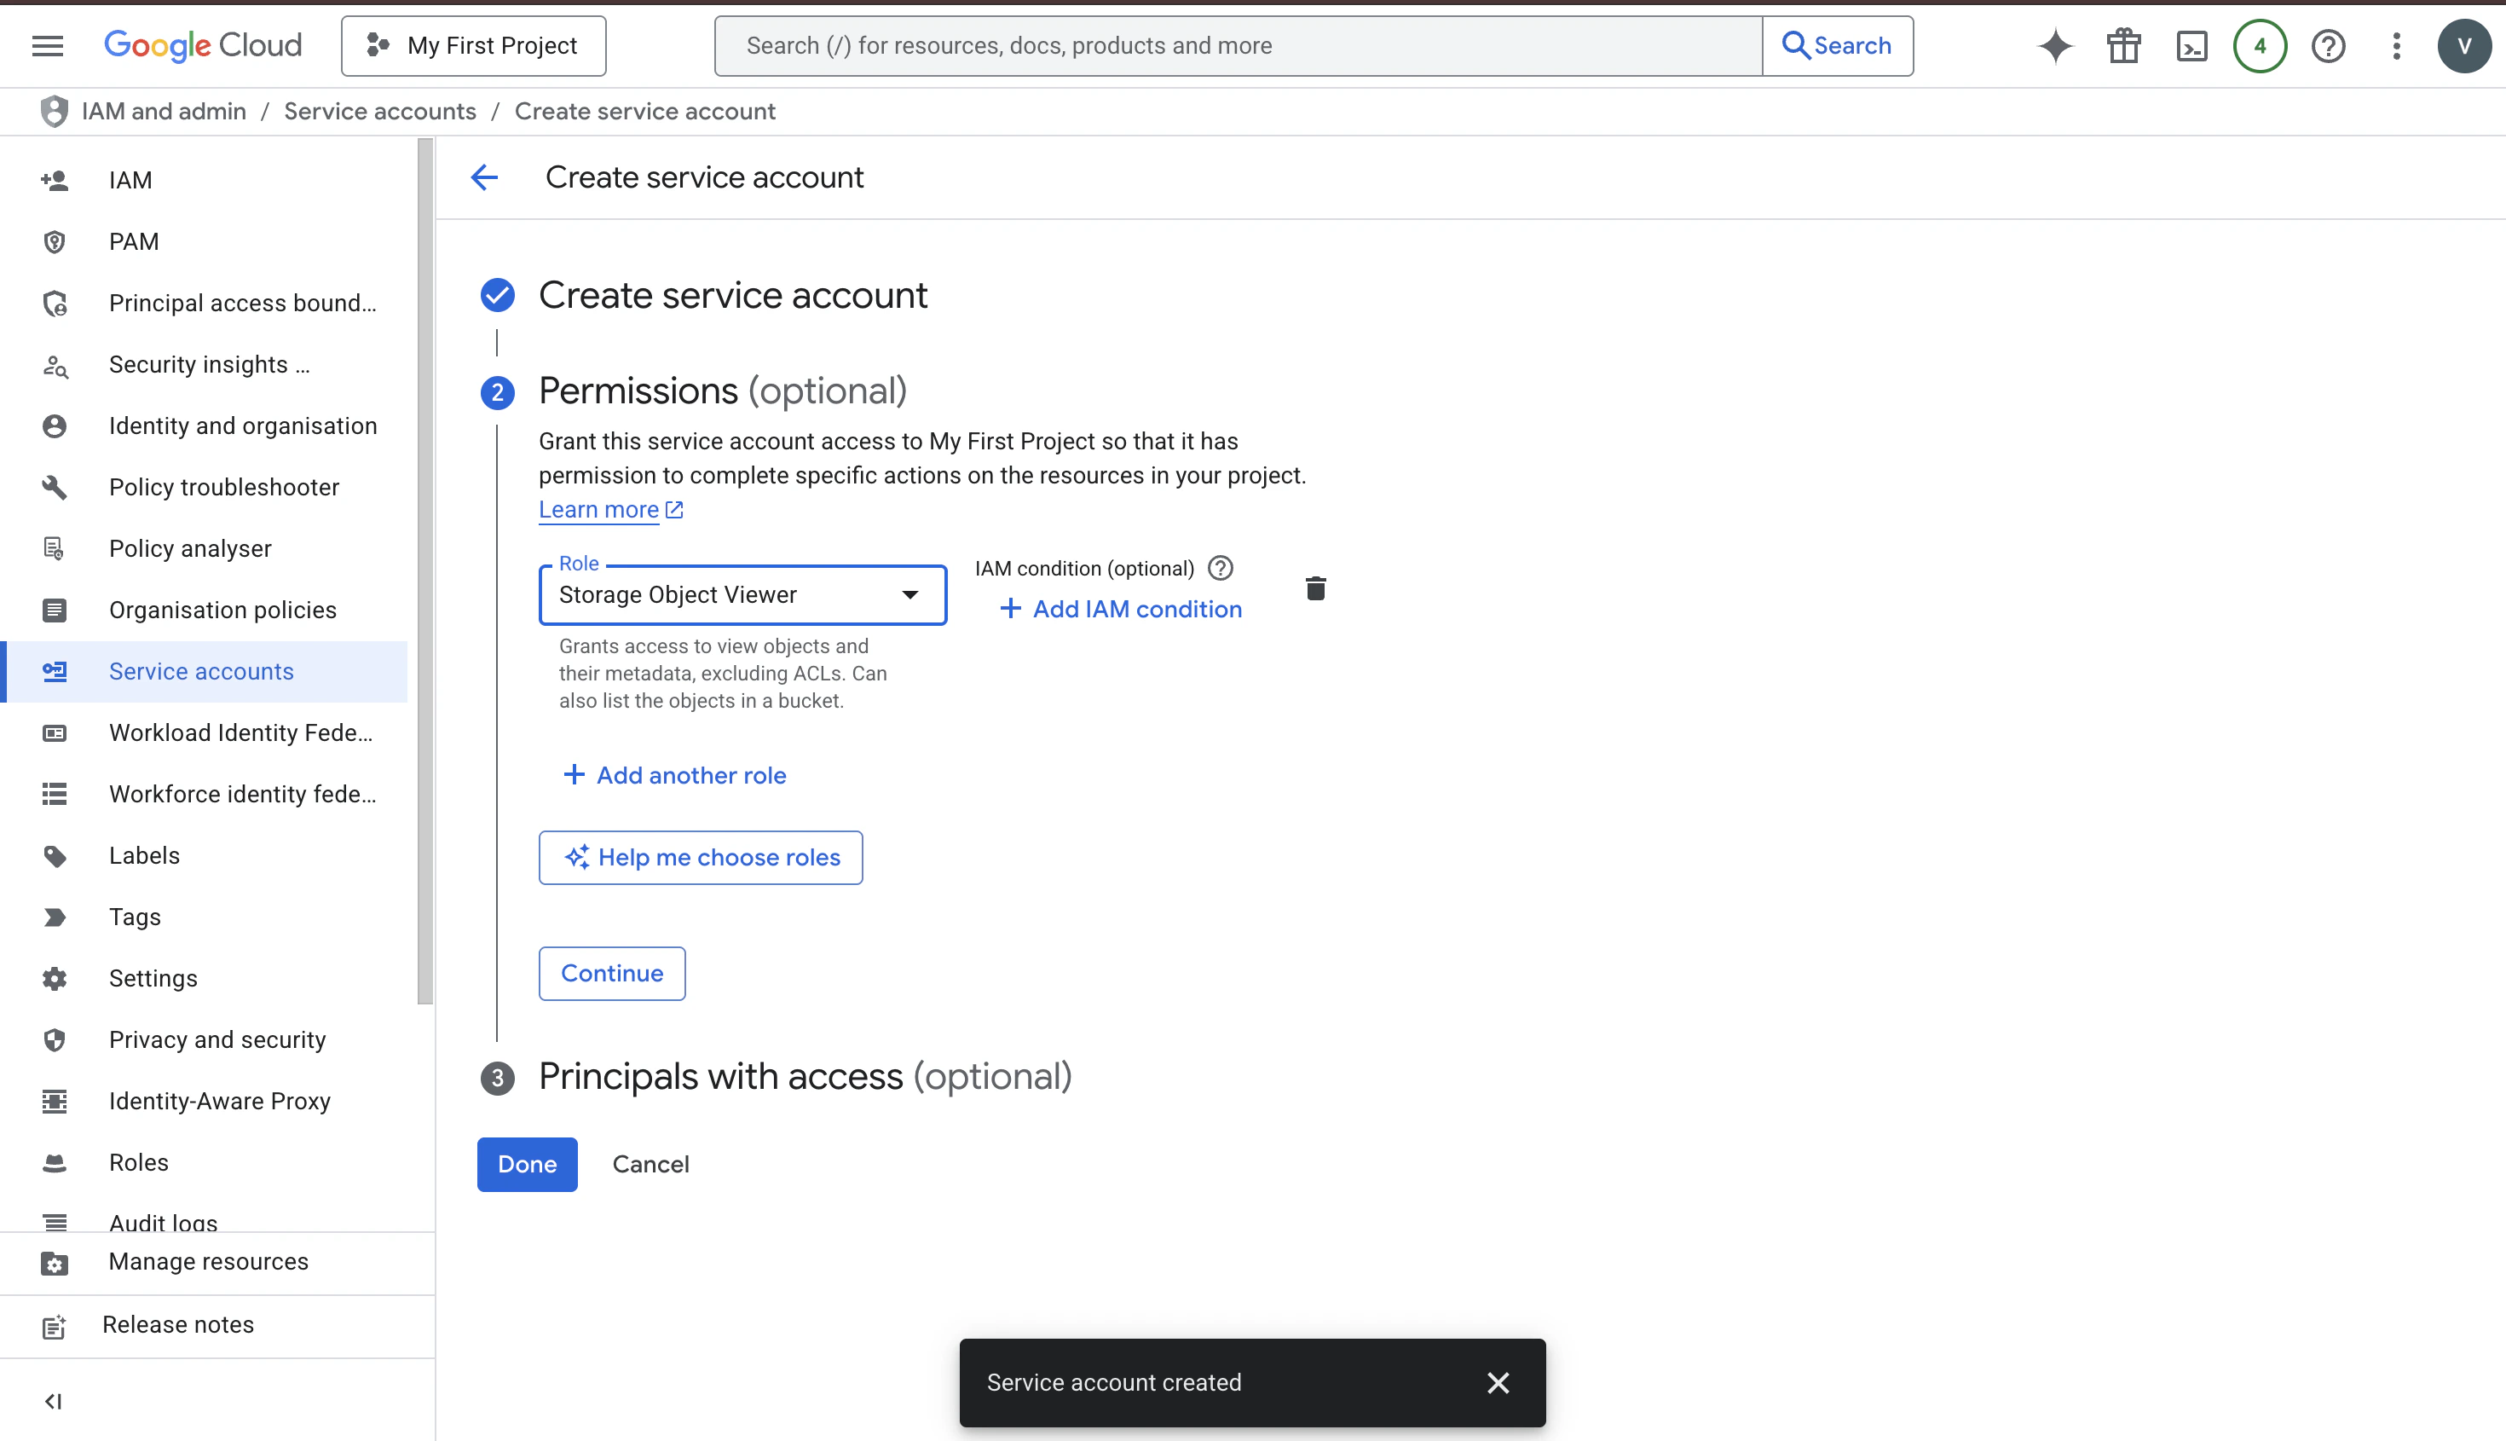Open Identity and organisation
This screenshot has height=1441, width=2506.
pos(204,425)
